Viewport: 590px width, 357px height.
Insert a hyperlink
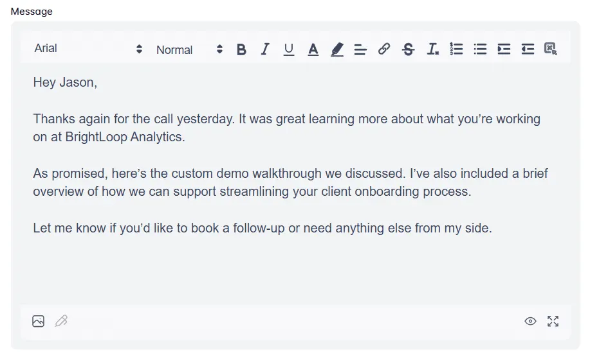[384, 49]
